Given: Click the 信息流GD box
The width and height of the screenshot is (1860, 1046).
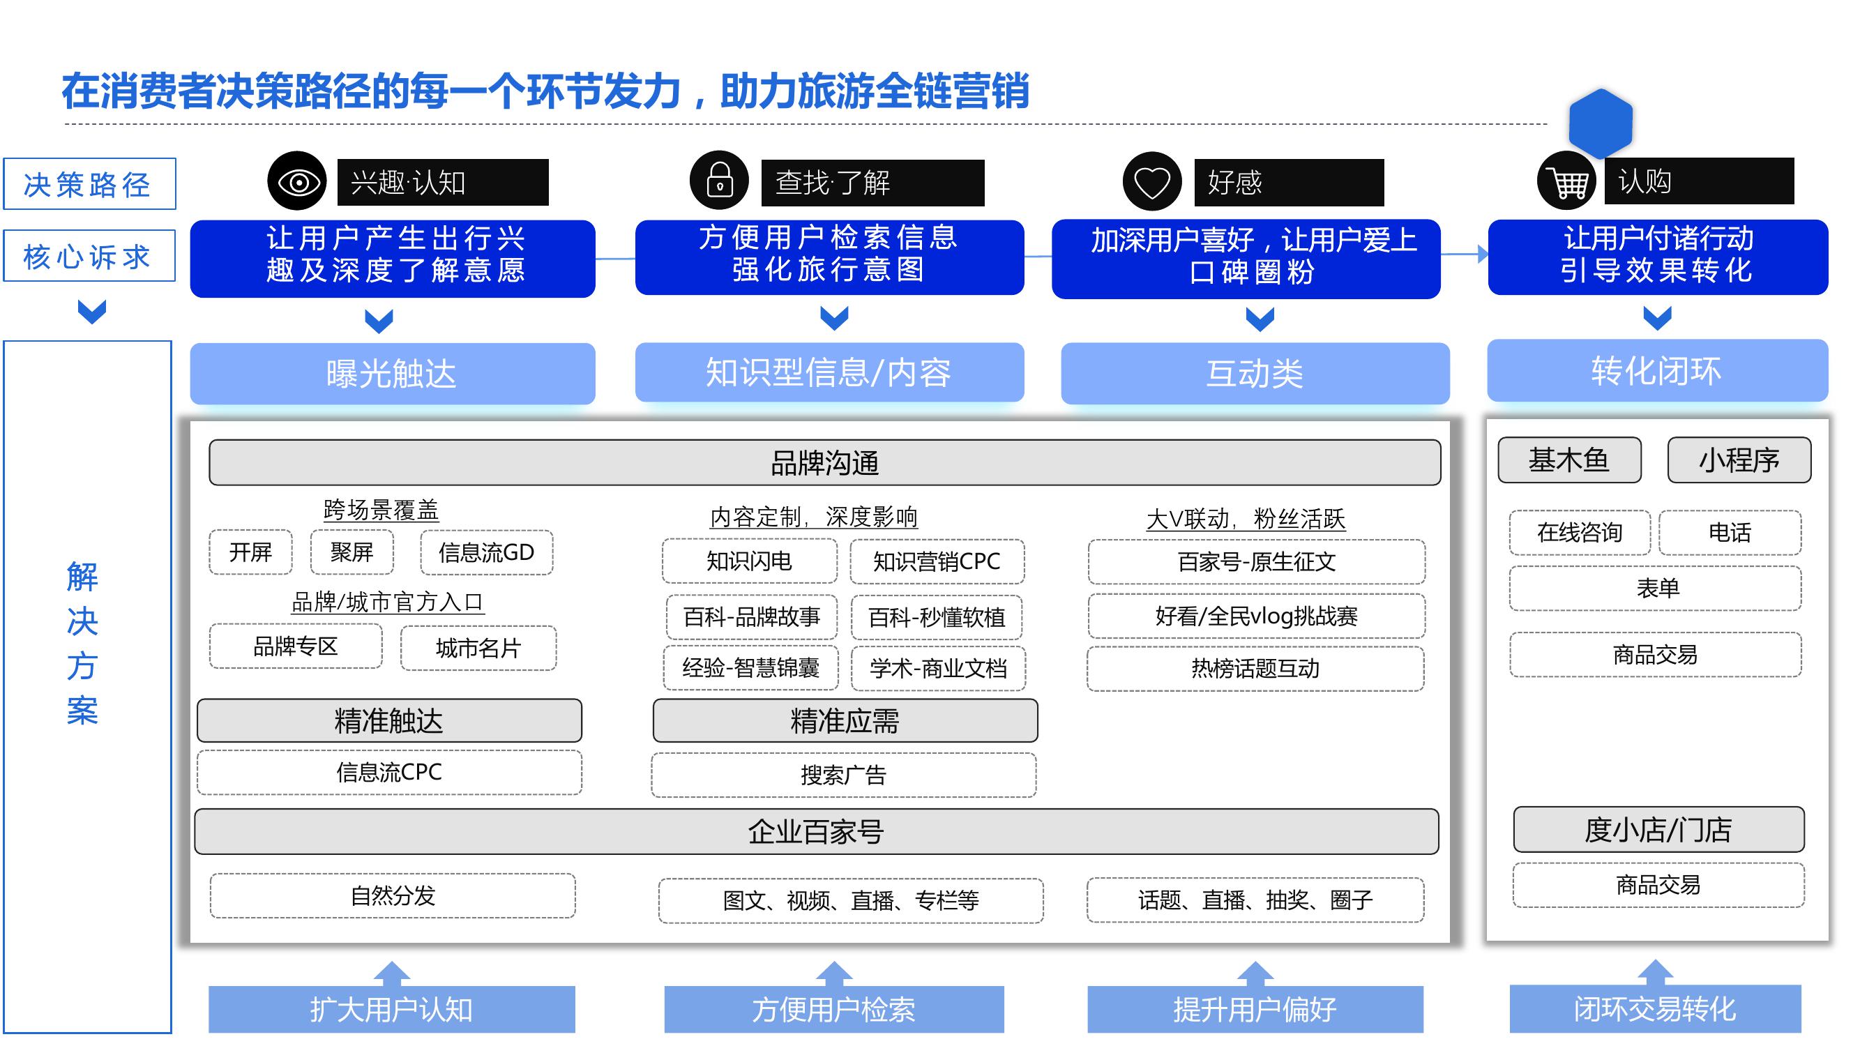Looking at the screenshot, I should click(486, 552).
